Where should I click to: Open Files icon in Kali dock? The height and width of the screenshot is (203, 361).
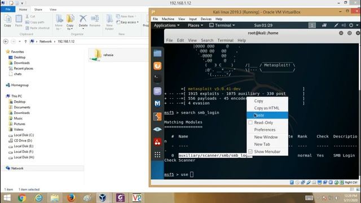[157, 54]
